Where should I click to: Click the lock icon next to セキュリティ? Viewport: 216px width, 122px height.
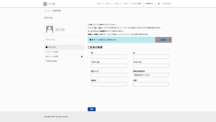pos(46,47)
